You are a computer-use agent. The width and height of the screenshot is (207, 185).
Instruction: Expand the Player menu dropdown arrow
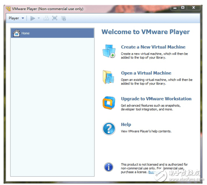23,18
